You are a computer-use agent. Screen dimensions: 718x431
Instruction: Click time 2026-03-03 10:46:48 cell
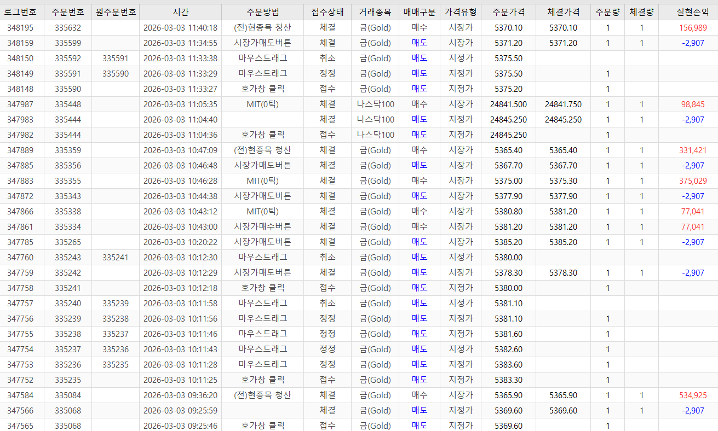180,166
